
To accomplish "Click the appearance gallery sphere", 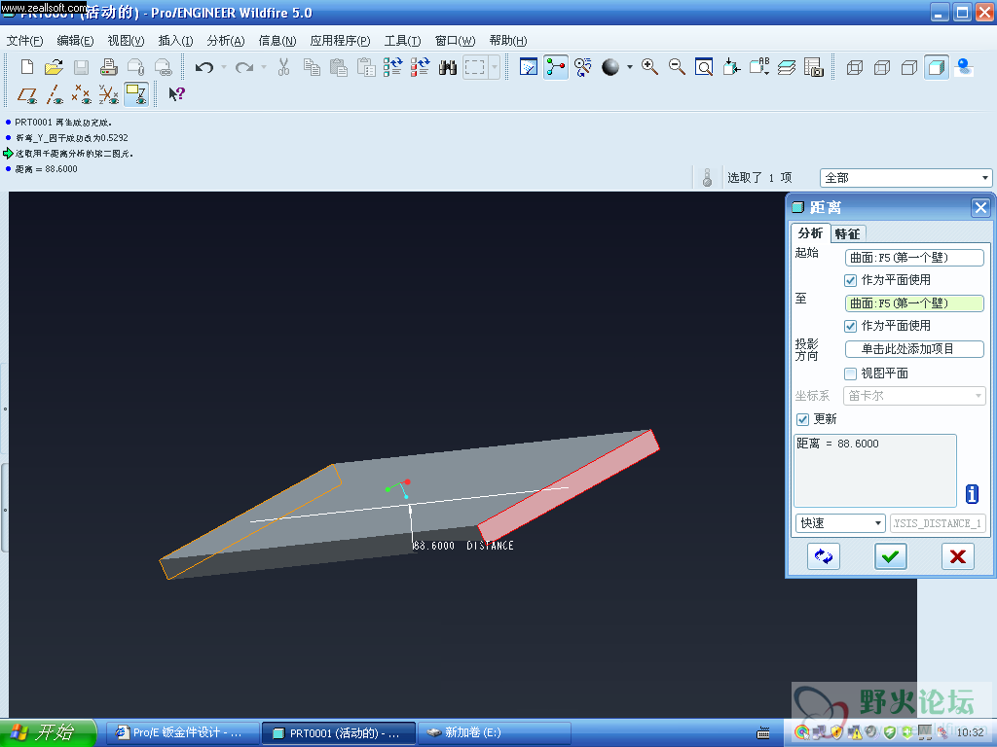I will [x=610, y=67].
